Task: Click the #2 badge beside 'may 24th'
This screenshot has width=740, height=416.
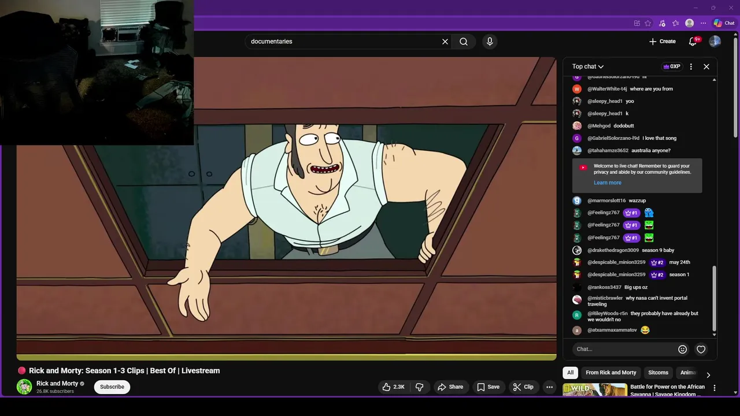Action: point(657,262)
